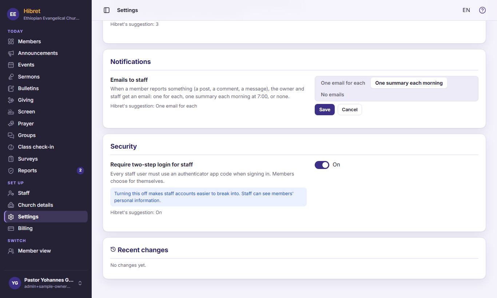Viewport: 497px width, 298px height.
Task: Click the Announcements megaphone icon
Action: [11, 53]
